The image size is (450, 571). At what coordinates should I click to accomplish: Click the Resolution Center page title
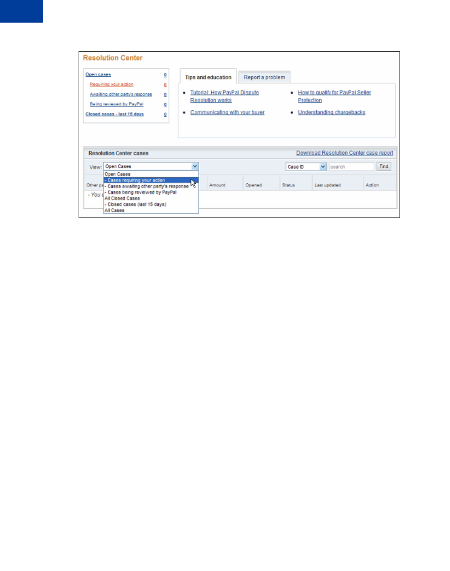[113, 58]
